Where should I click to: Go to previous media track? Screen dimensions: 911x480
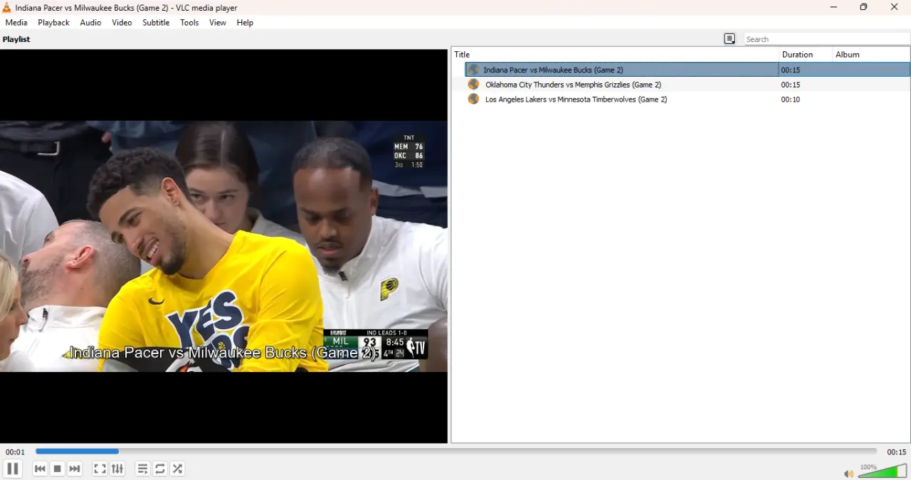40,469
